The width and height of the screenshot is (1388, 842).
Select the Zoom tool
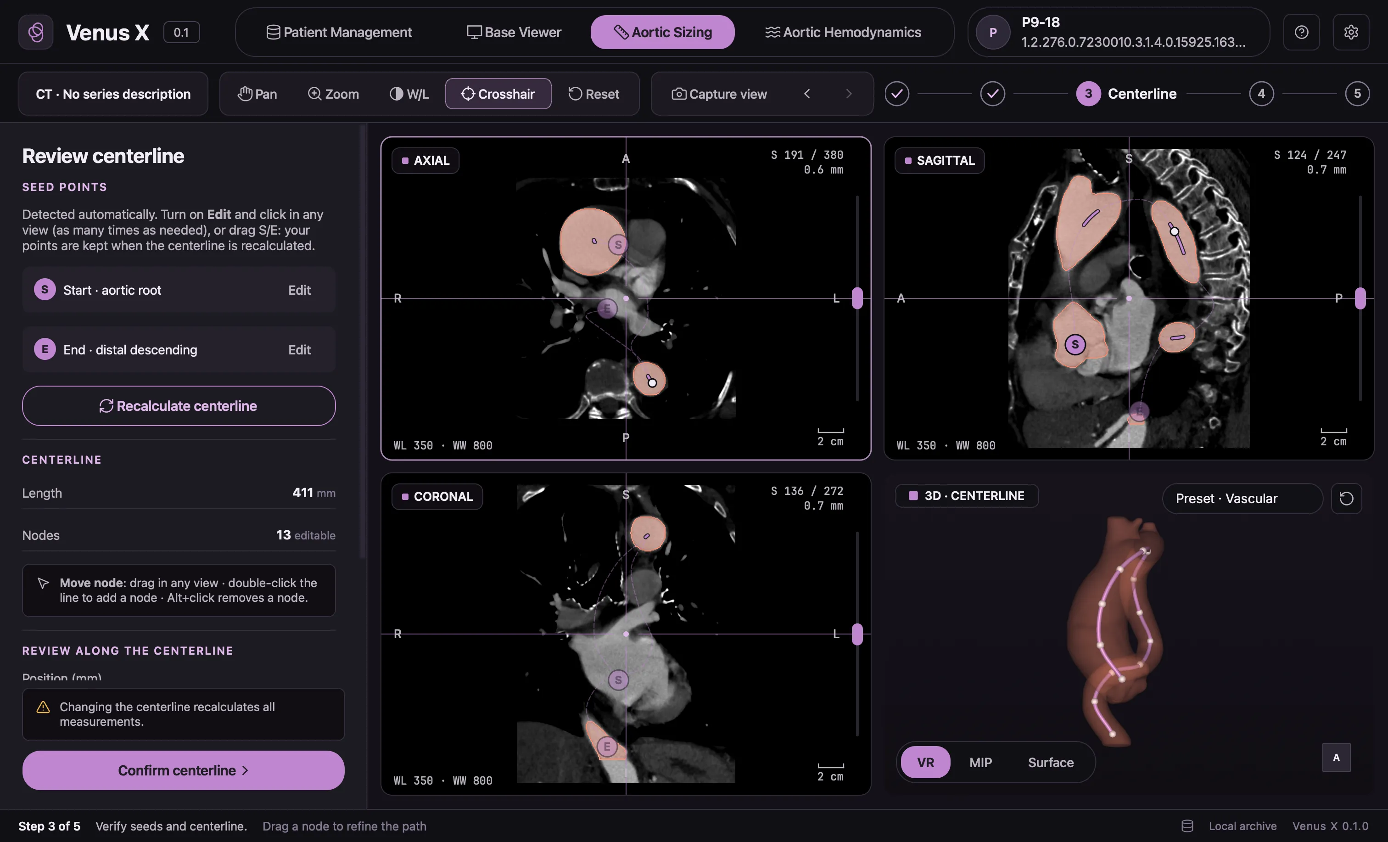point(334,94)
